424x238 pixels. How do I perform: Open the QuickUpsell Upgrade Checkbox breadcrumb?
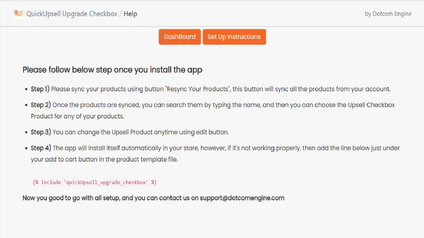point(72,14)
